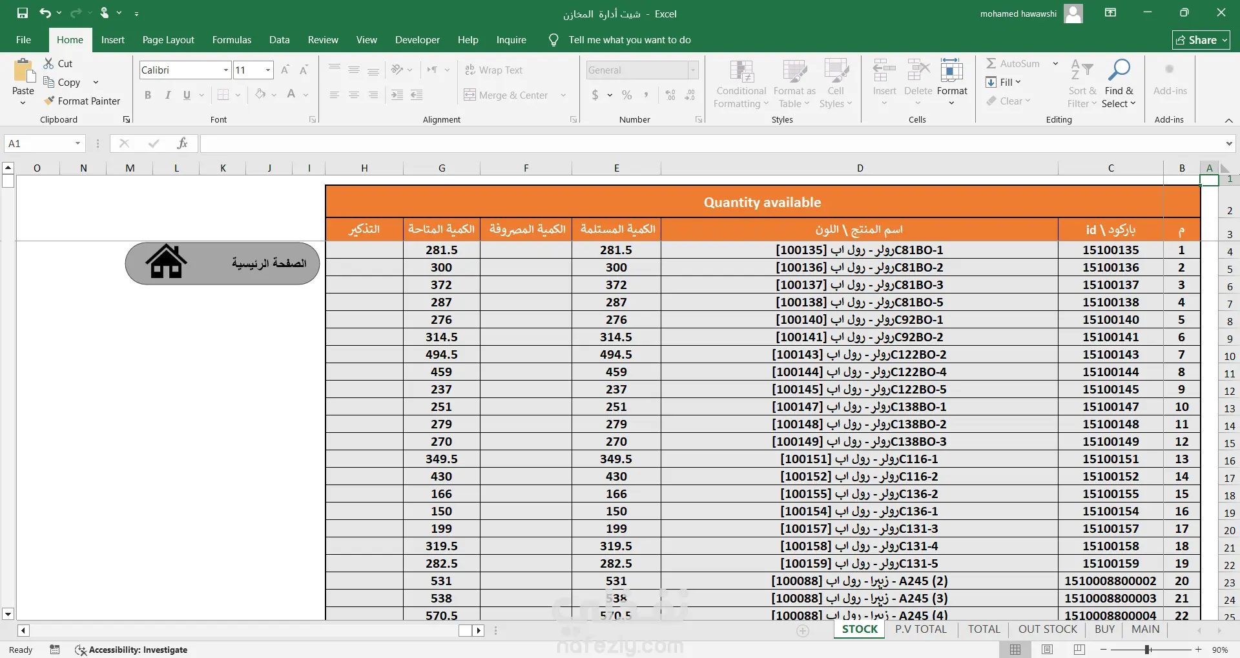Click the house icon for the main page
1240x658 pixels.
(166, 261)
